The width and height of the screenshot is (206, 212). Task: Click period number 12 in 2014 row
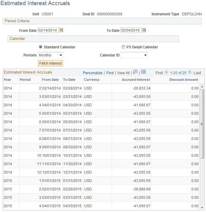click(x=39, y=172)
